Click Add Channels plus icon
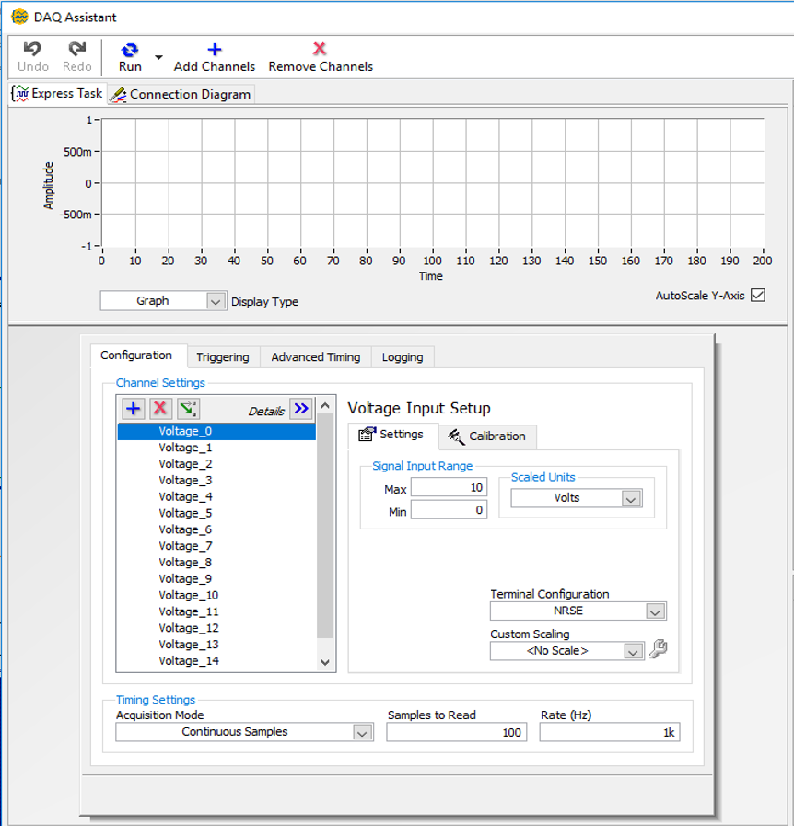 (214, 50)
